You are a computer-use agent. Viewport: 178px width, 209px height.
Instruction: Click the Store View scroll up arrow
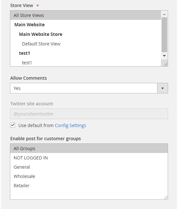pos(164,14)
